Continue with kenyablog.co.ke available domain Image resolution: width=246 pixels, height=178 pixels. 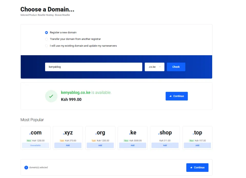coord(177,96)
